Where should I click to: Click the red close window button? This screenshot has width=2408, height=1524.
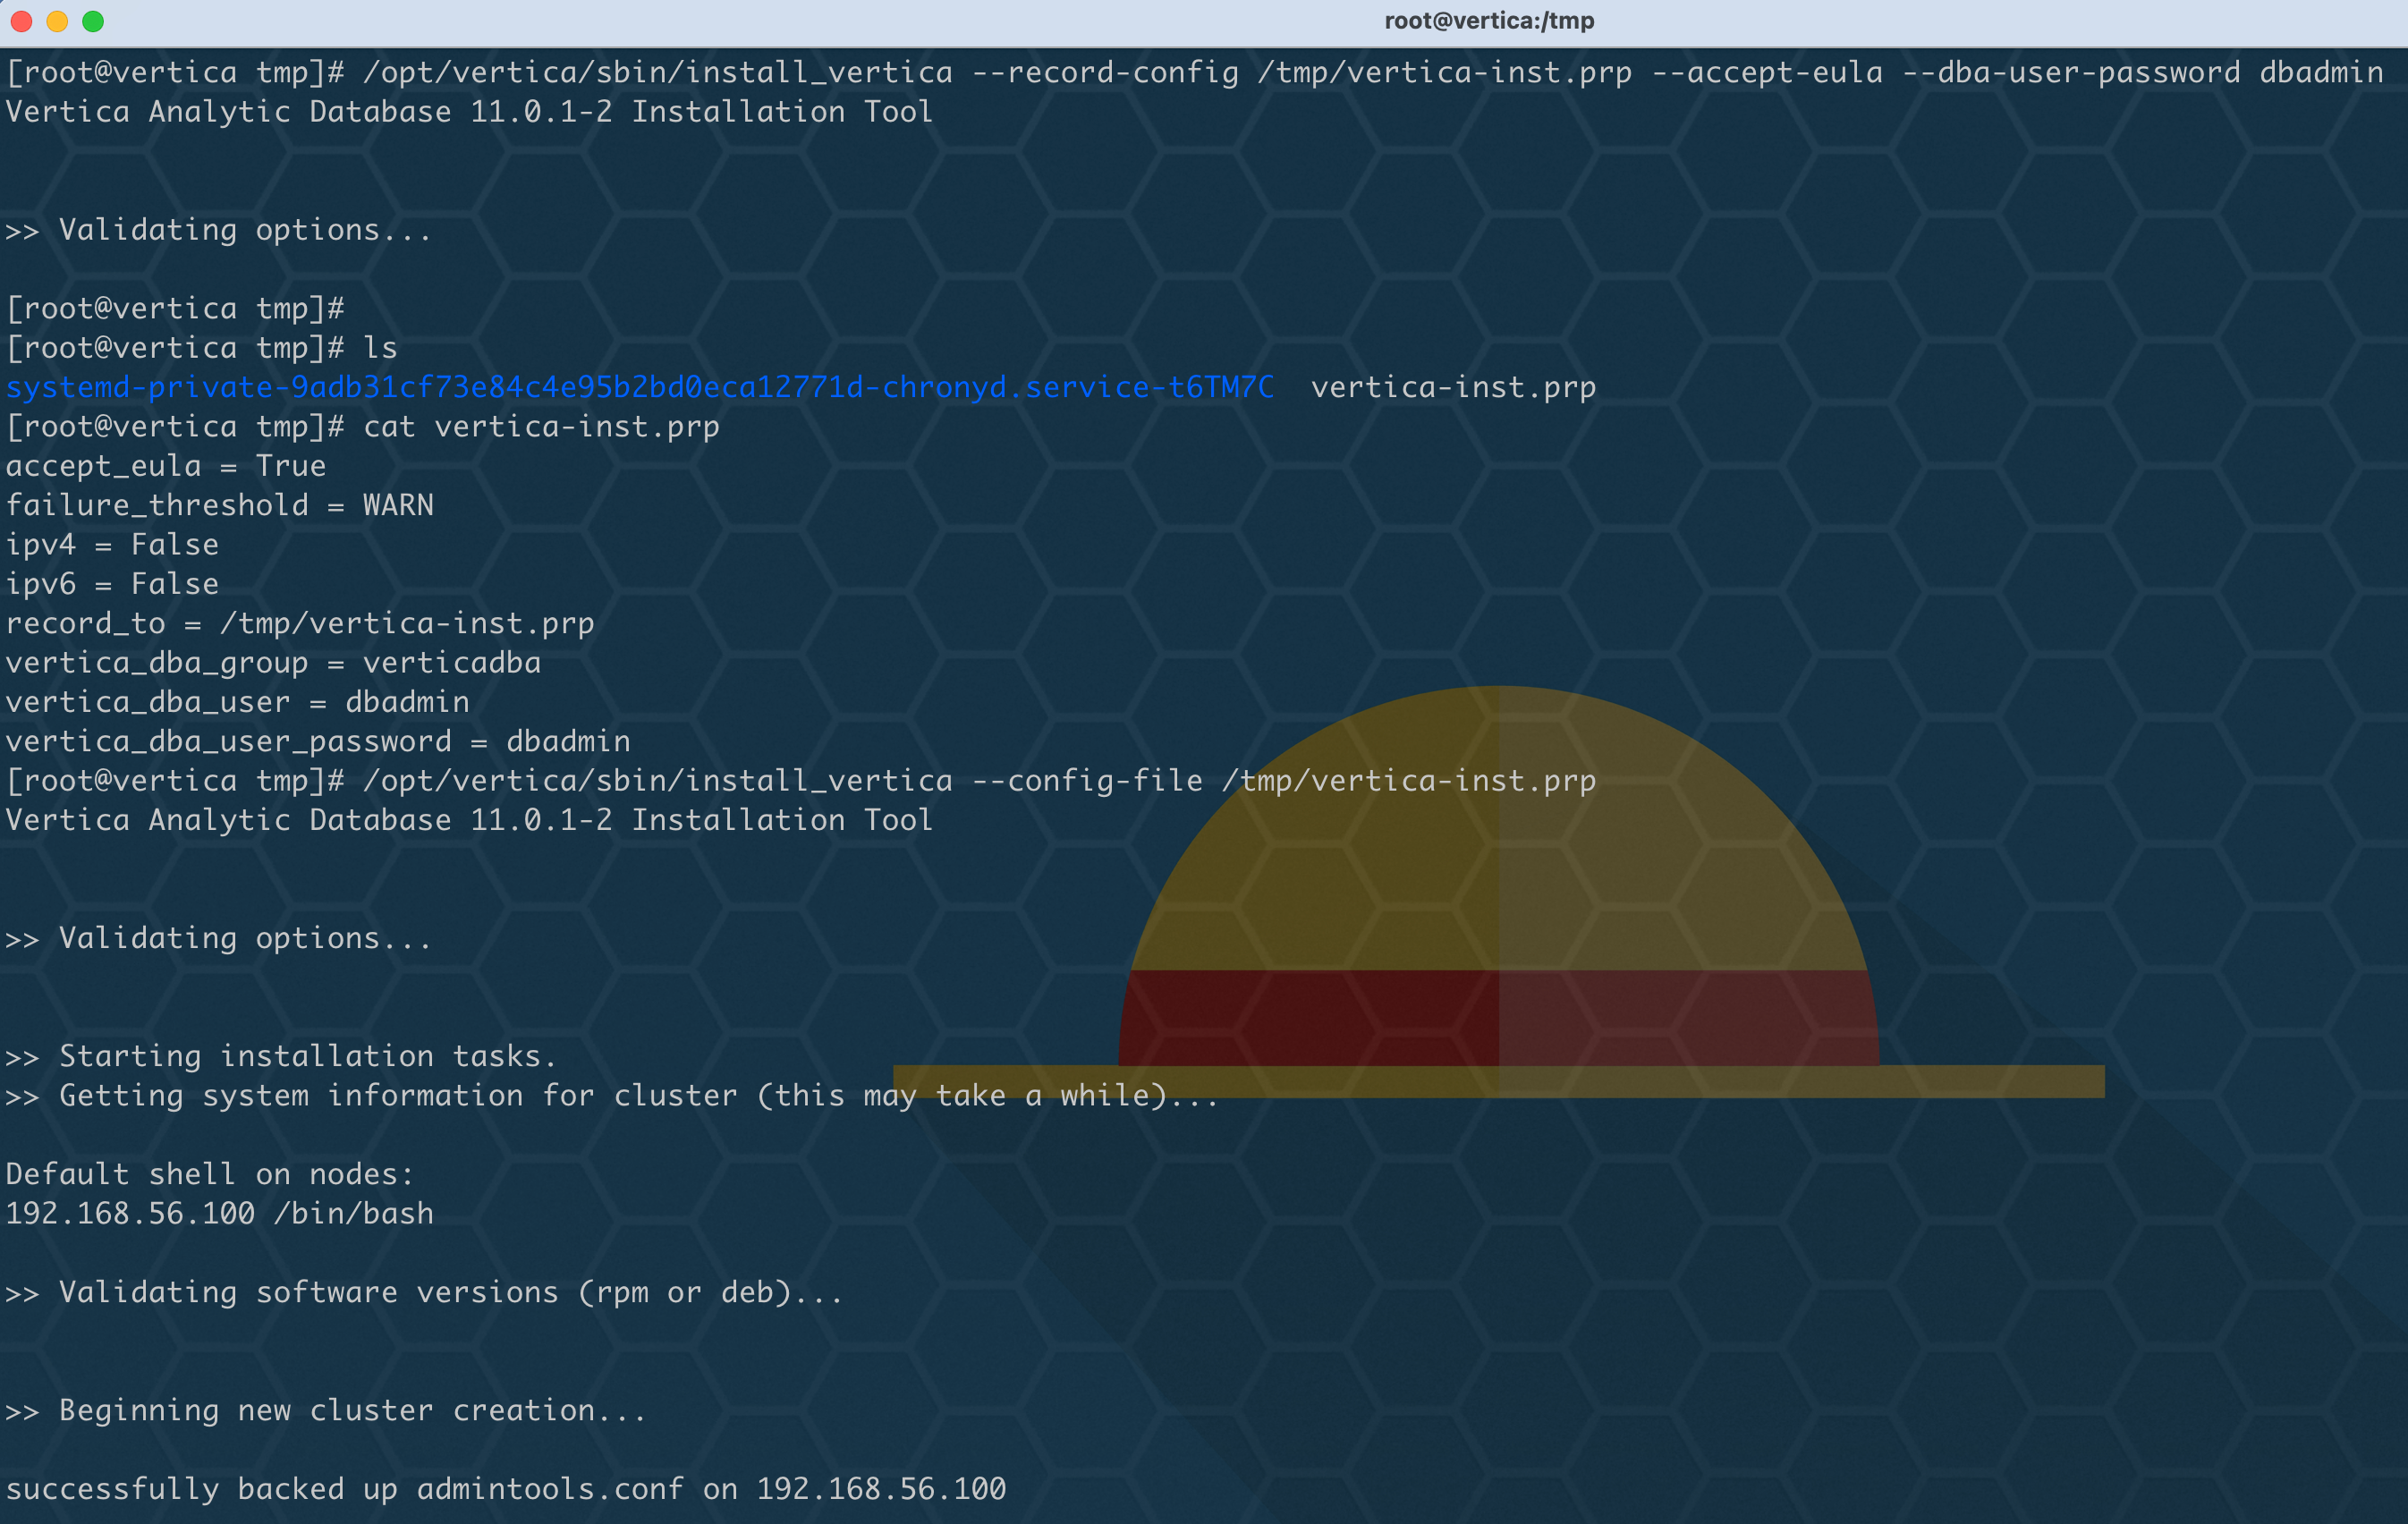click(21, 21)
